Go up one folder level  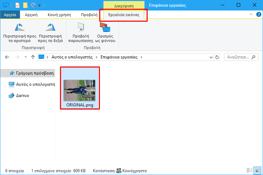(33, 57)
